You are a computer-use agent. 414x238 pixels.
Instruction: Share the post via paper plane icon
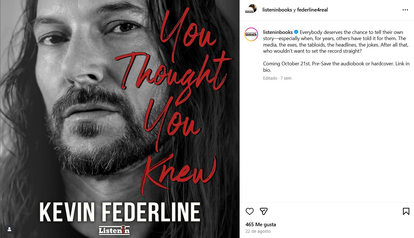tap(263, 211)
